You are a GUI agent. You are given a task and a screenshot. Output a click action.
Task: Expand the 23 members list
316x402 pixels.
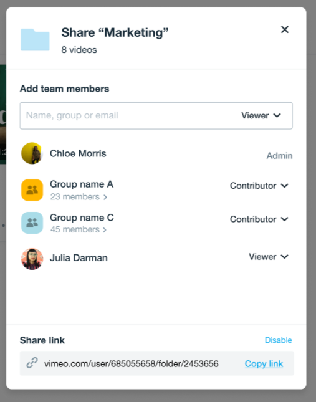(79, 197)
